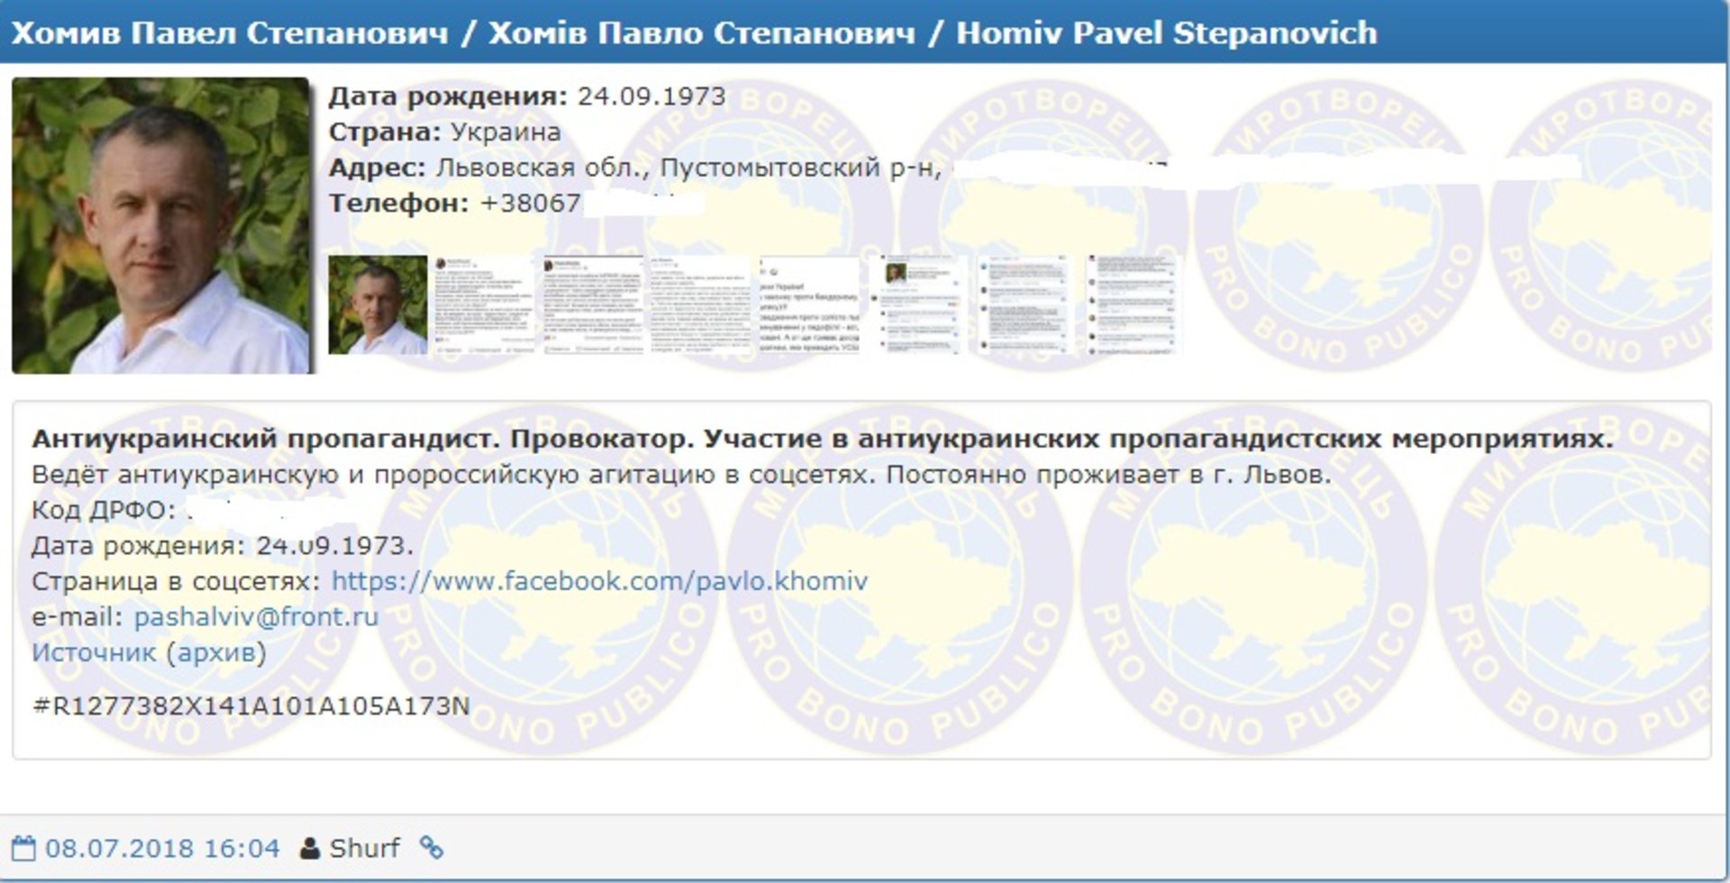Click the Телефон: +38067 line
Screen dimensions: 1730x883
[x=454, y=204]
